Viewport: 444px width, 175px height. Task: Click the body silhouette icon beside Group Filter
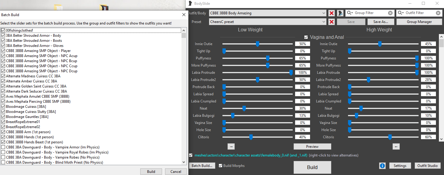(340, 13)
